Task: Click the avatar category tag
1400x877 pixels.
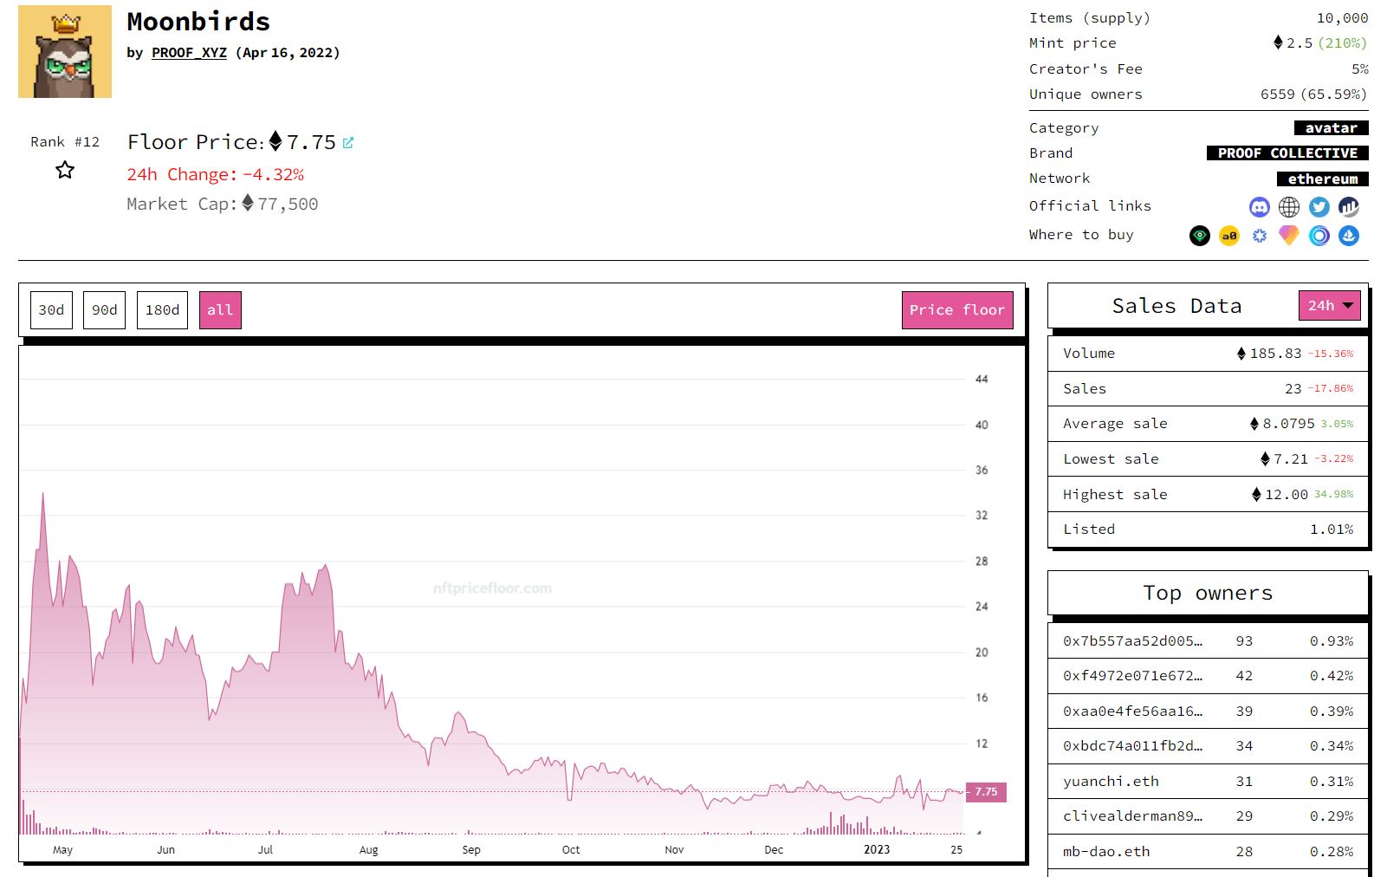Action: (1332, 128)
